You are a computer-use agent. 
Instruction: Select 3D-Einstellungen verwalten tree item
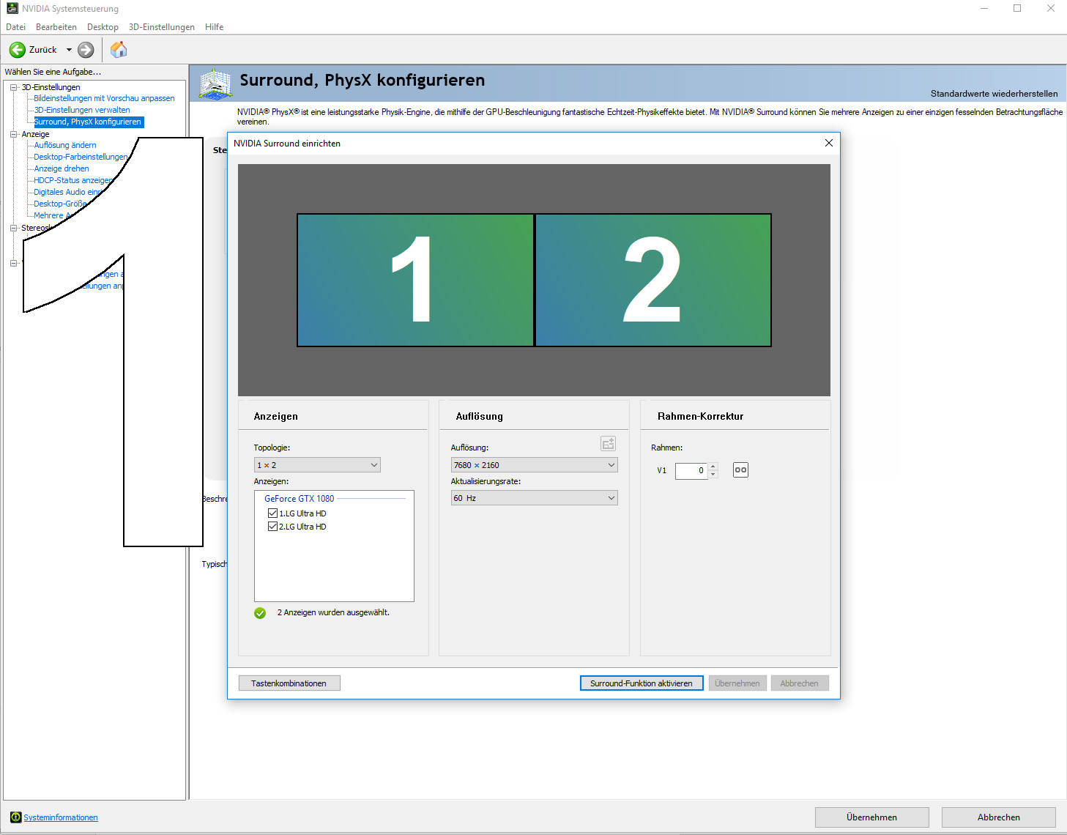pyautogui.click(x=82, y=110)
